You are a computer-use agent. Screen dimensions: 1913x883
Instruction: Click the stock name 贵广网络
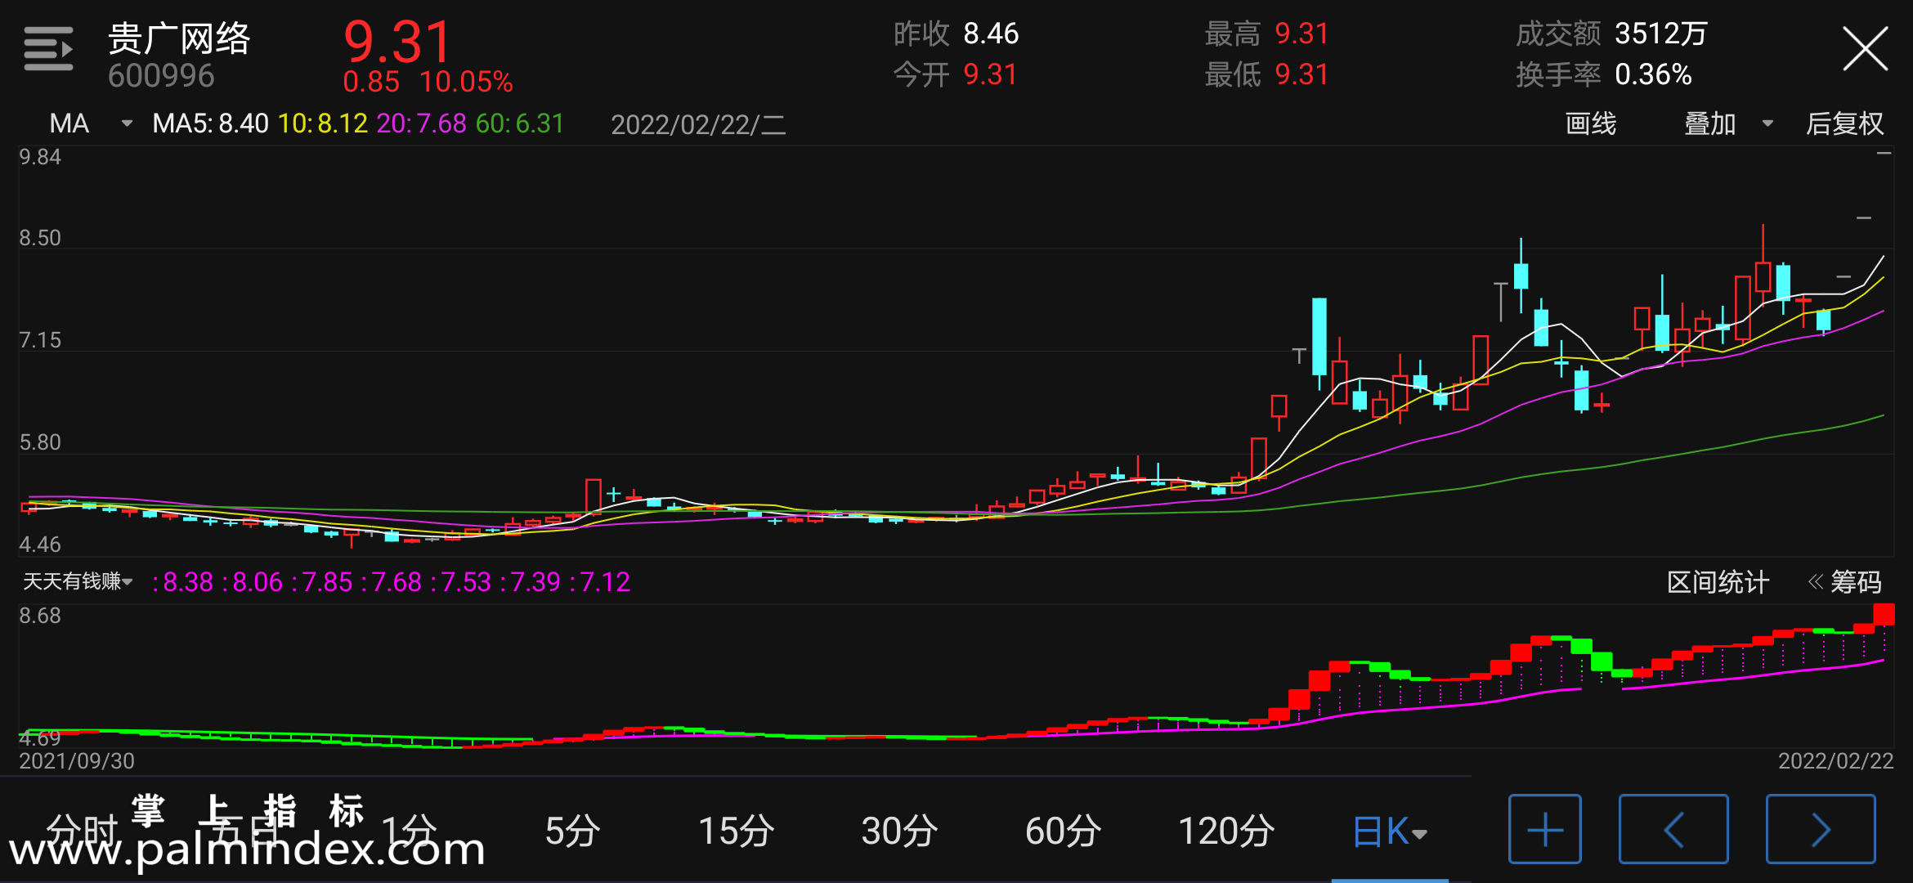pos(179,38)
